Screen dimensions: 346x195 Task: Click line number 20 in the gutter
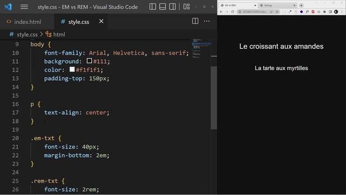[x=15, y=138]
